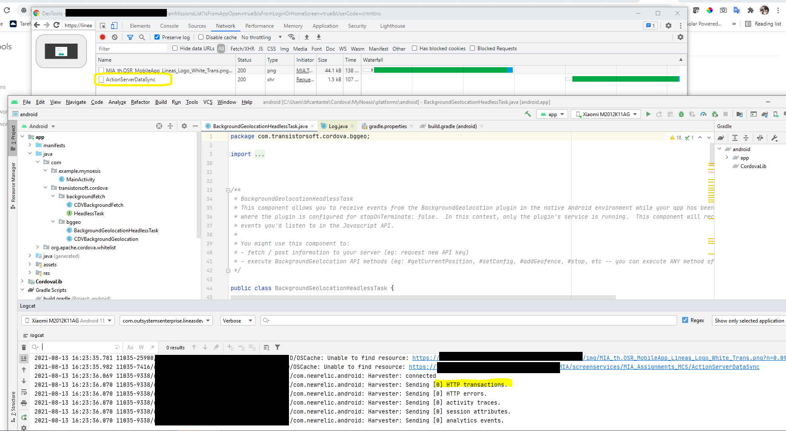Uncheck the Regex checkbox in Logcat
This screenshot has width=786, height=431.
(x=685, y=320)
